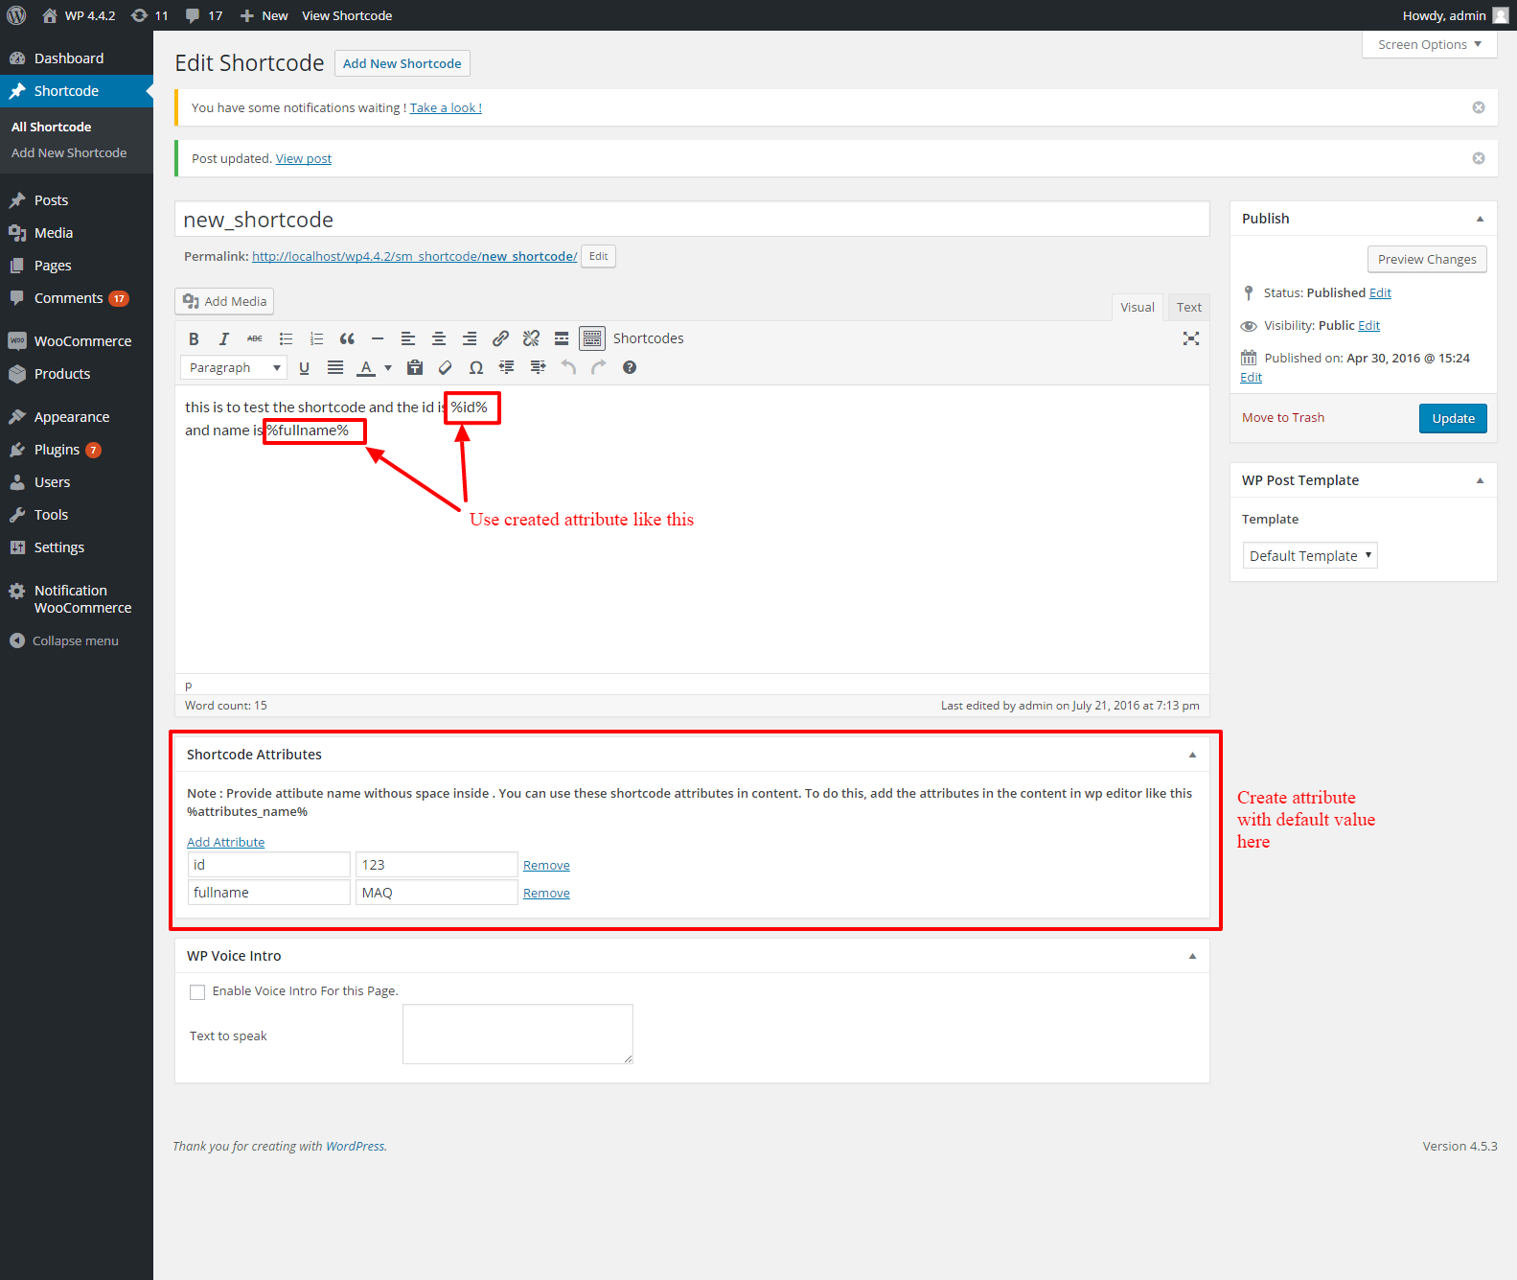Expand the Screen Options panel
The image size is (1517, 1280).
[x=1429, y=44]
